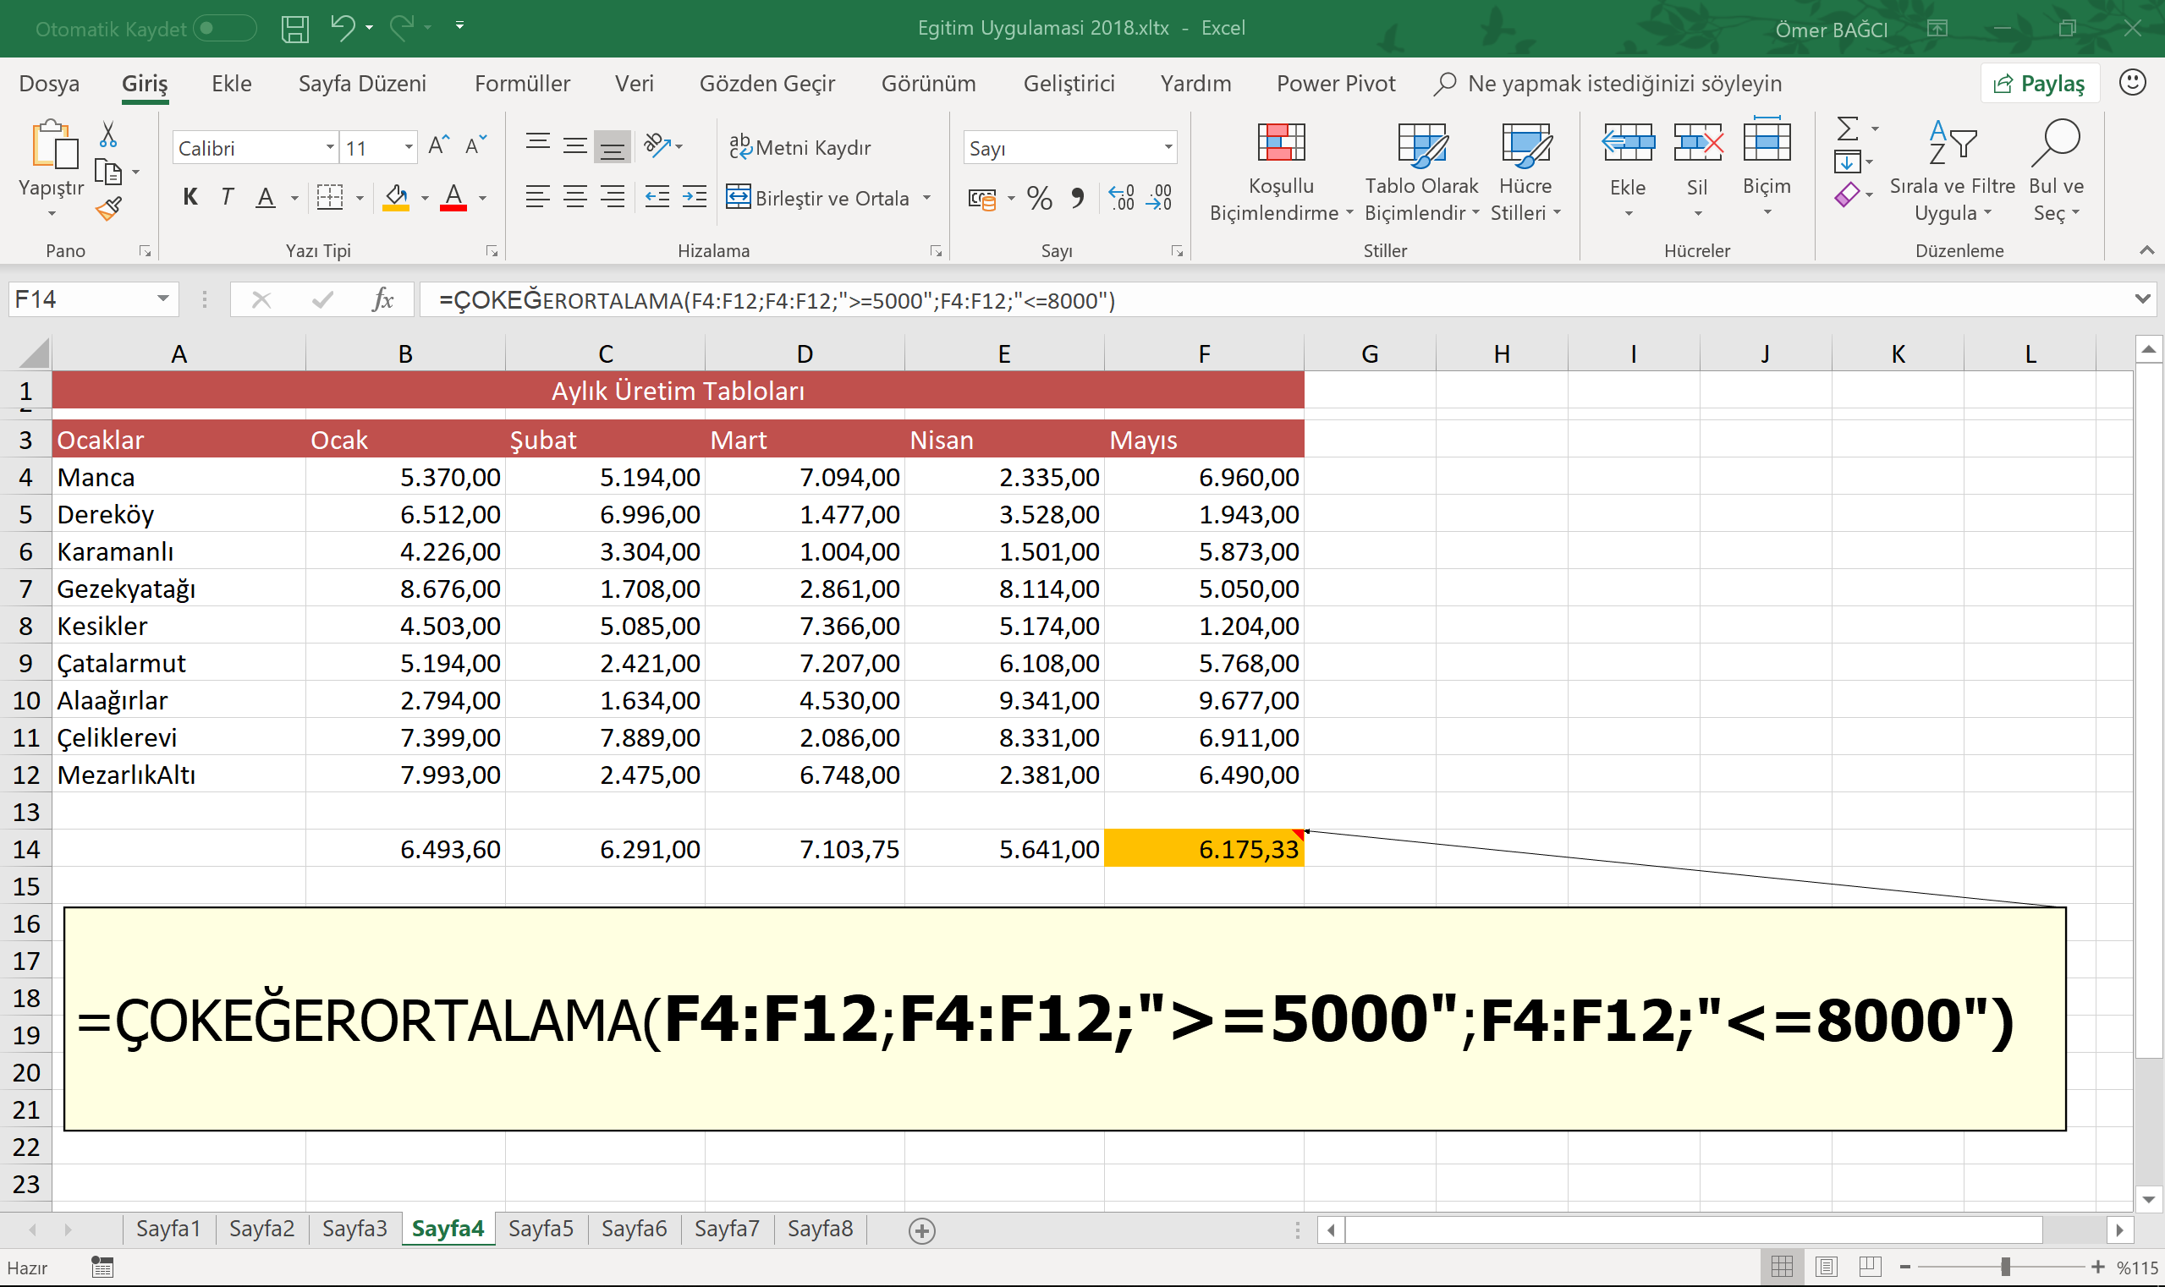Open the Calibri font name dropdown
This screenshot has height=1287, width=2165.
[x=330, y=147]
